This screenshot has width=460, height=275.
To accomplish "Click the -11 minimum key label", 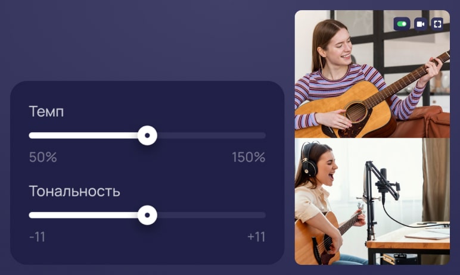I will pos(38,237).
